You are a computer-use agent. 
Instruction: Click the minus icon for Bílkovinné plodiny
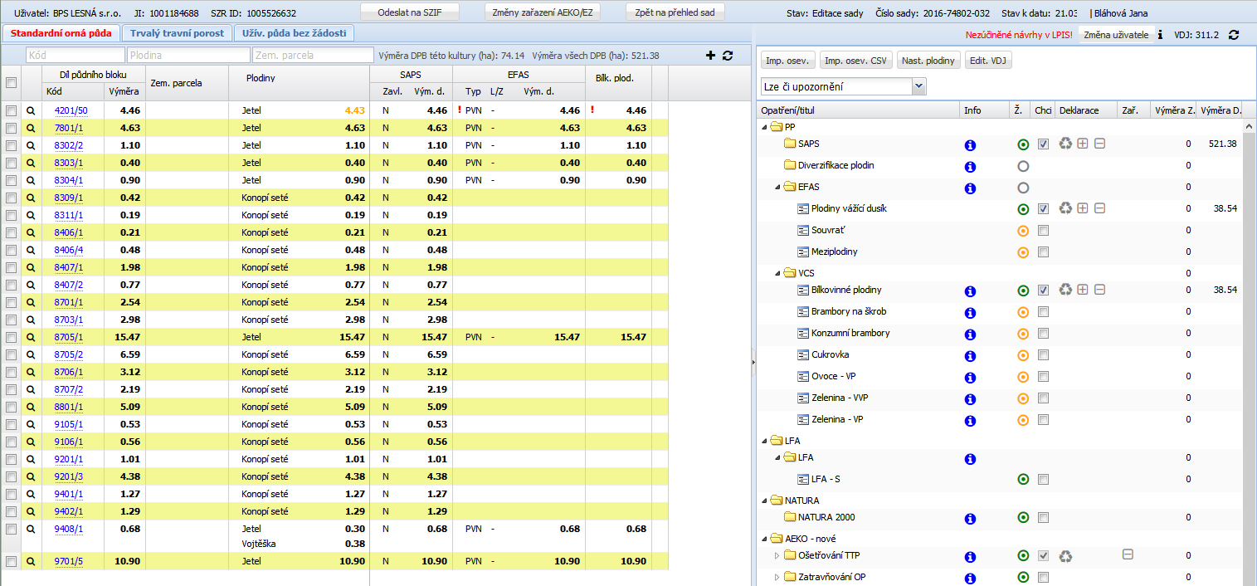(1099, 290)
